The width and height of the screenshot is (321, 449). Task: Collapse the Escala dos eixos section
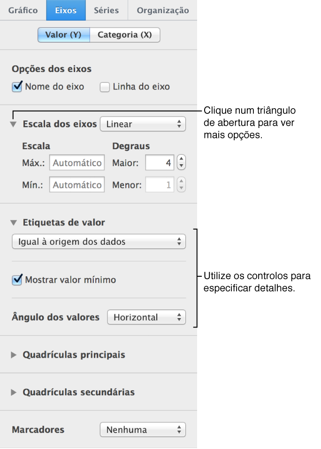tap(13, 124)
